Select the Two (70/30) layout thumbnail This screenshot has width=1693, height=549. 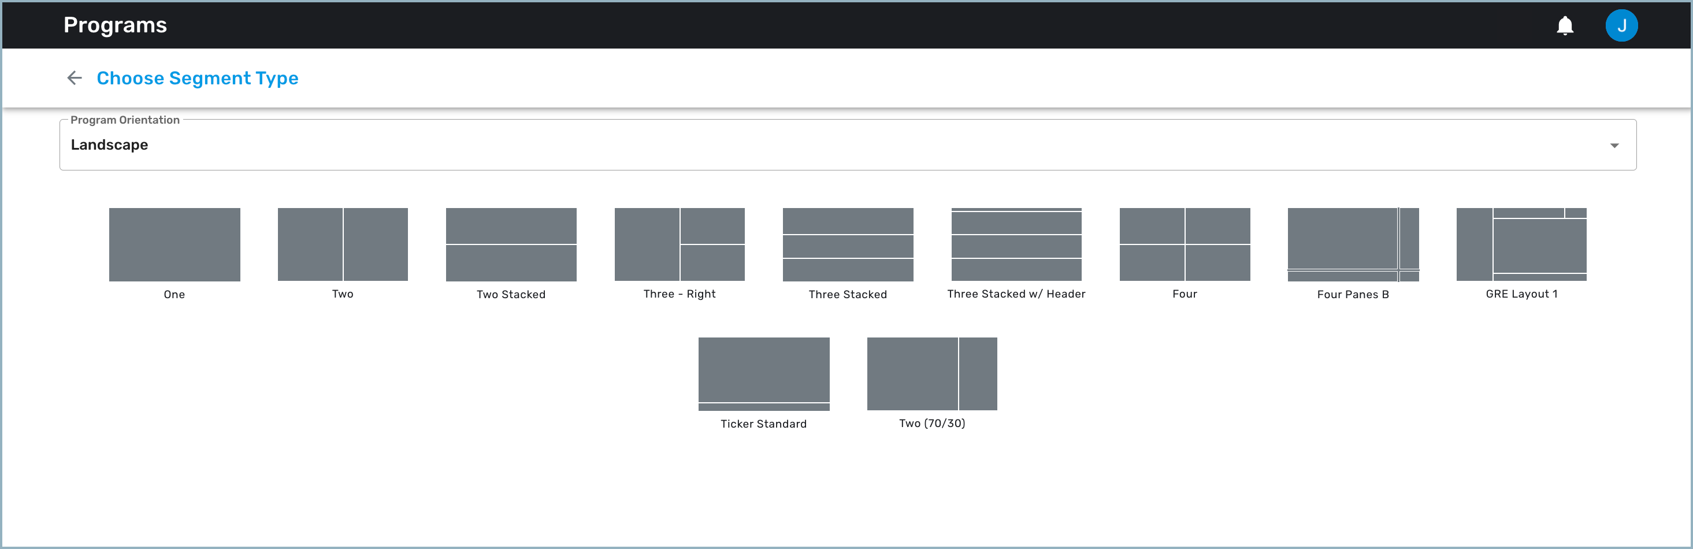(x=932, y=374)
